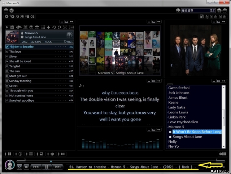This screenshot has width=231, height=174.
Task: Click the seek bar playback position marker
Action: point(51,161)
